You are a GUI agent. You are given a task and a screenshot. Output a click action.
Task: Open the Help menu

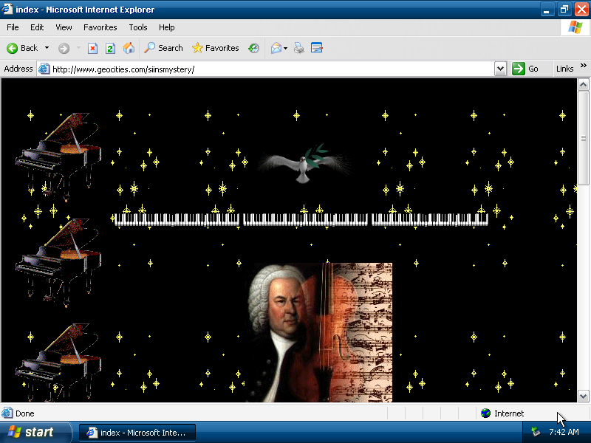(167, 27)
